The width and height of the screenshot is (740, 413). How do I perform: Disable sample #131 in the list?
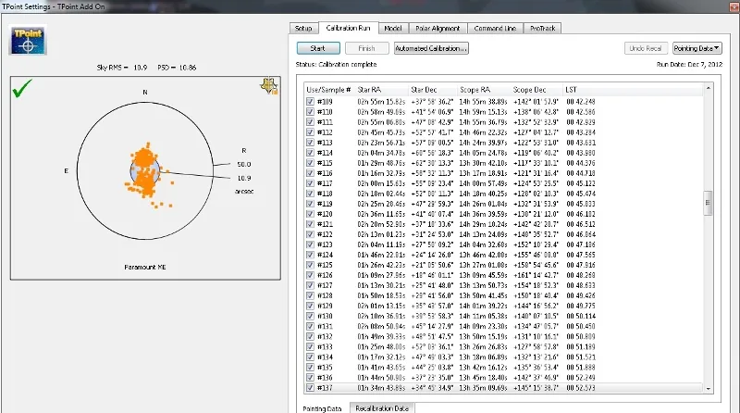310,327
